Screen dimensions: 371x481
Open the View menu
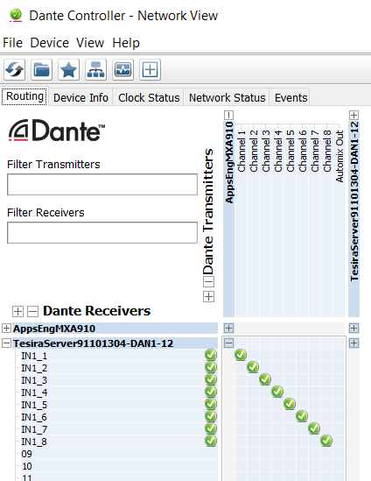pyautogui.click(x=90, y=43)
